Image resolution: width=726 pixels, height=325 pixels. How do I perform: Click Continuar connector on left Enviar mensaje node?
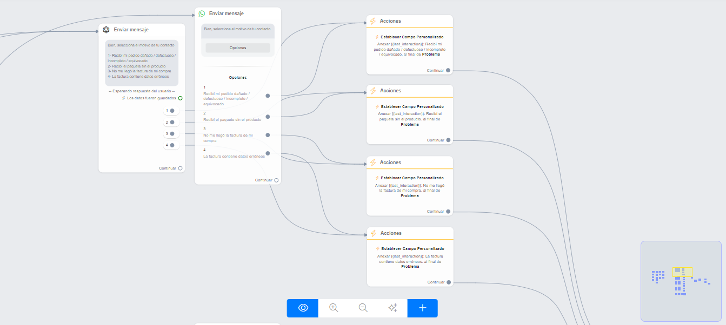point(181,168)
